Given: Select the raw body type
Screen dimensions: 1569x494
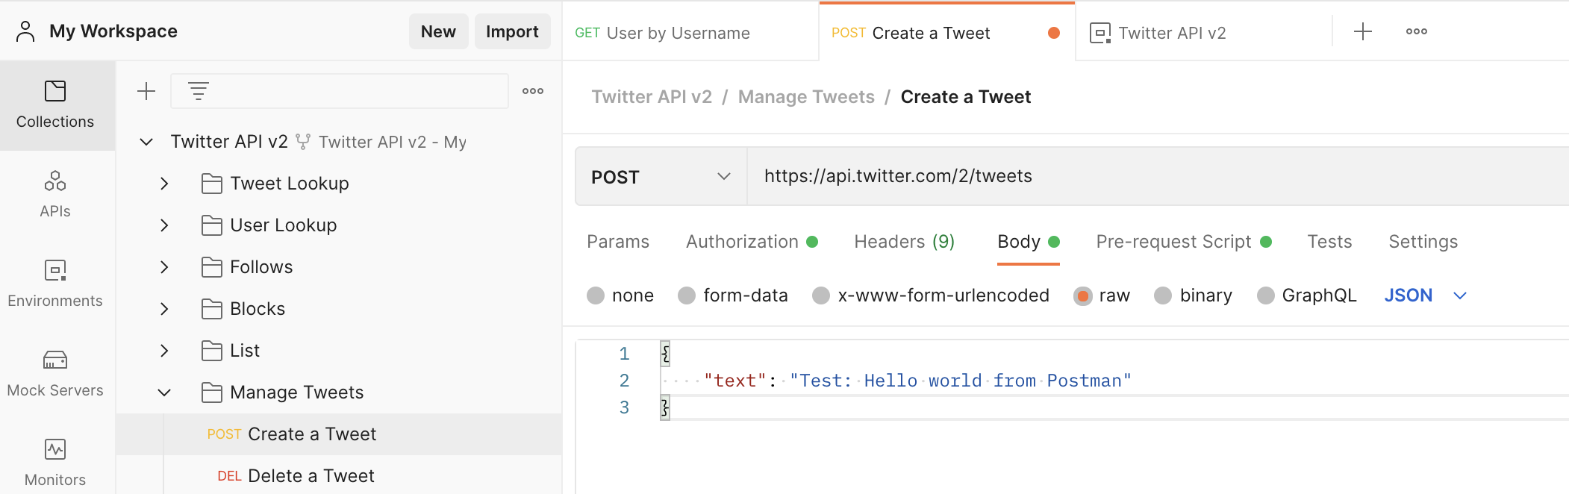Looking at the screenshot, I should pyautogui.click(x=1082, y=296).
